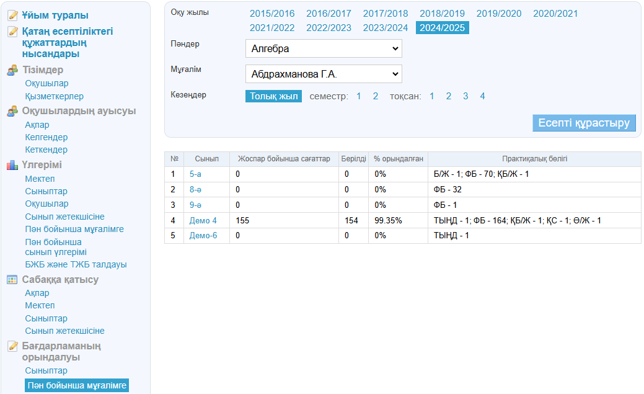Screen dimensions: 644x394
Task: Open the Мұғалім teacher dropdown
Action: [x=324, y=74]
